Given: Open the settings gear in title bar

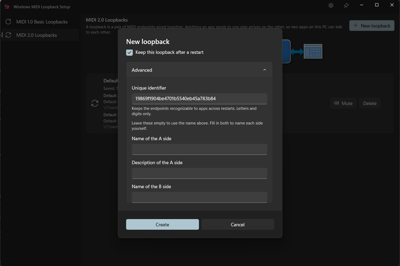Looking at the screenshot, I should point(331,5).
